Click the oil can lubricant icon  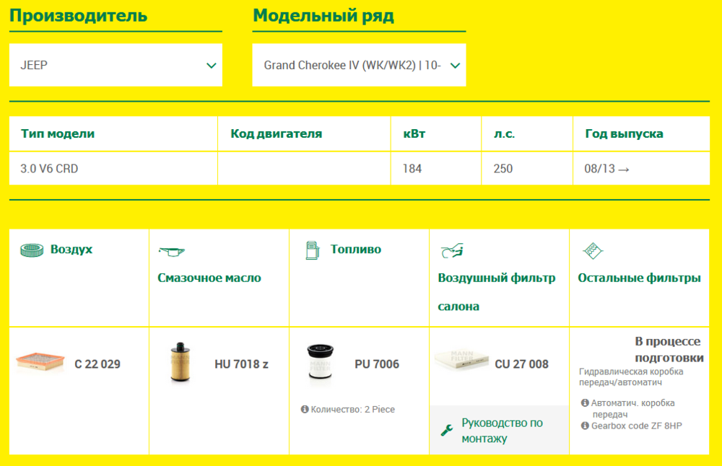[x=171, y=251]
